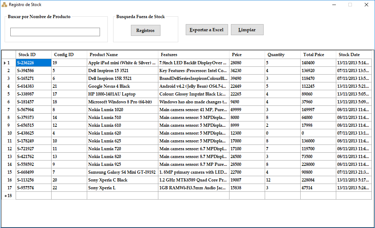Click the Total Price column header
375x228 pixels.
pos(318,54)
